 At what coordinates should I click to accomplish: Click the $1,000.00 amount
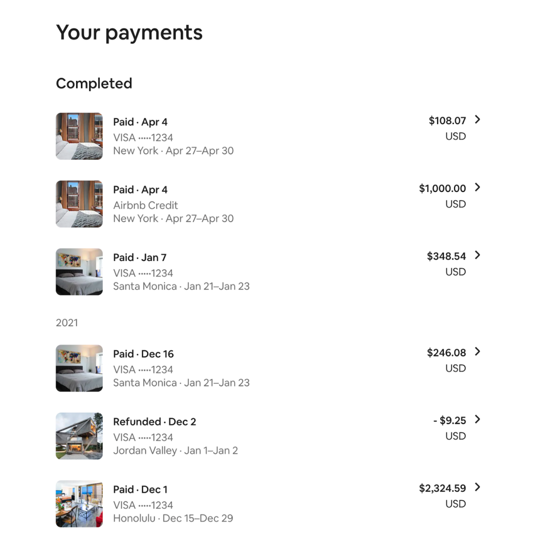tap(442, 188)
